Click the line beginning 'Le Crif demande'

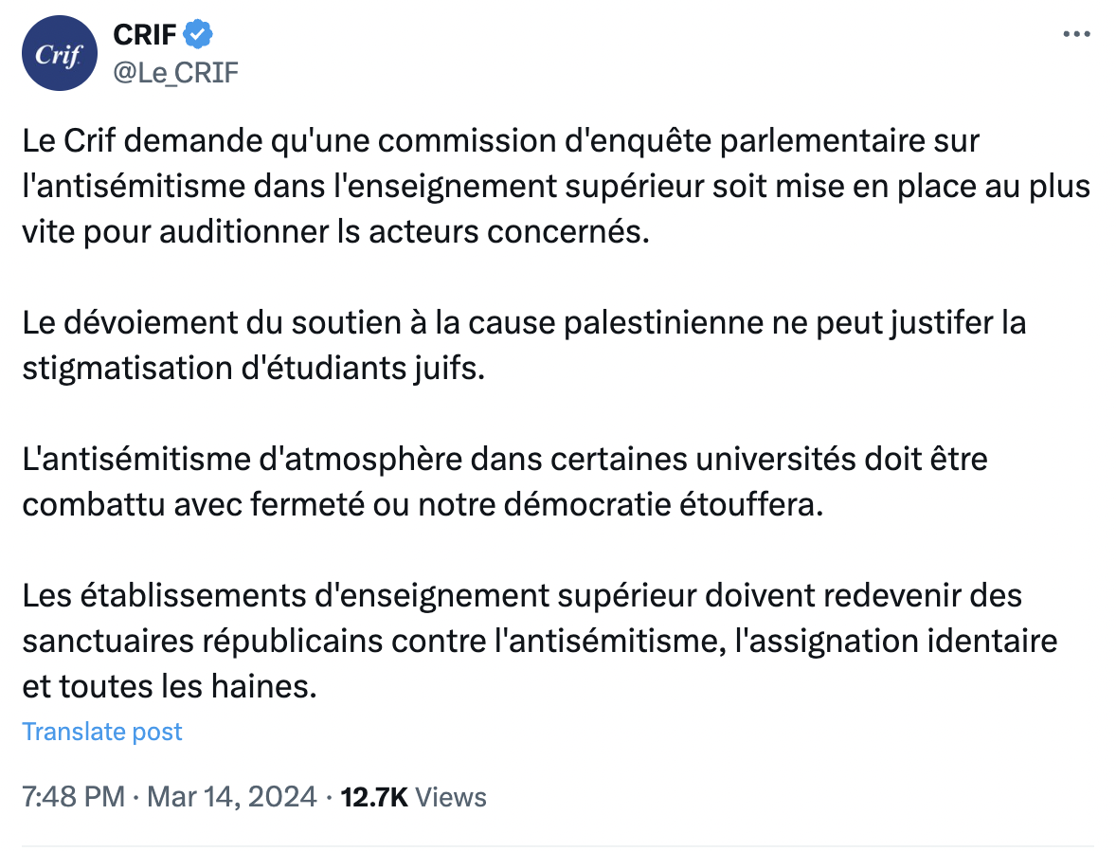pyautogui.click(x=501, y=141)
